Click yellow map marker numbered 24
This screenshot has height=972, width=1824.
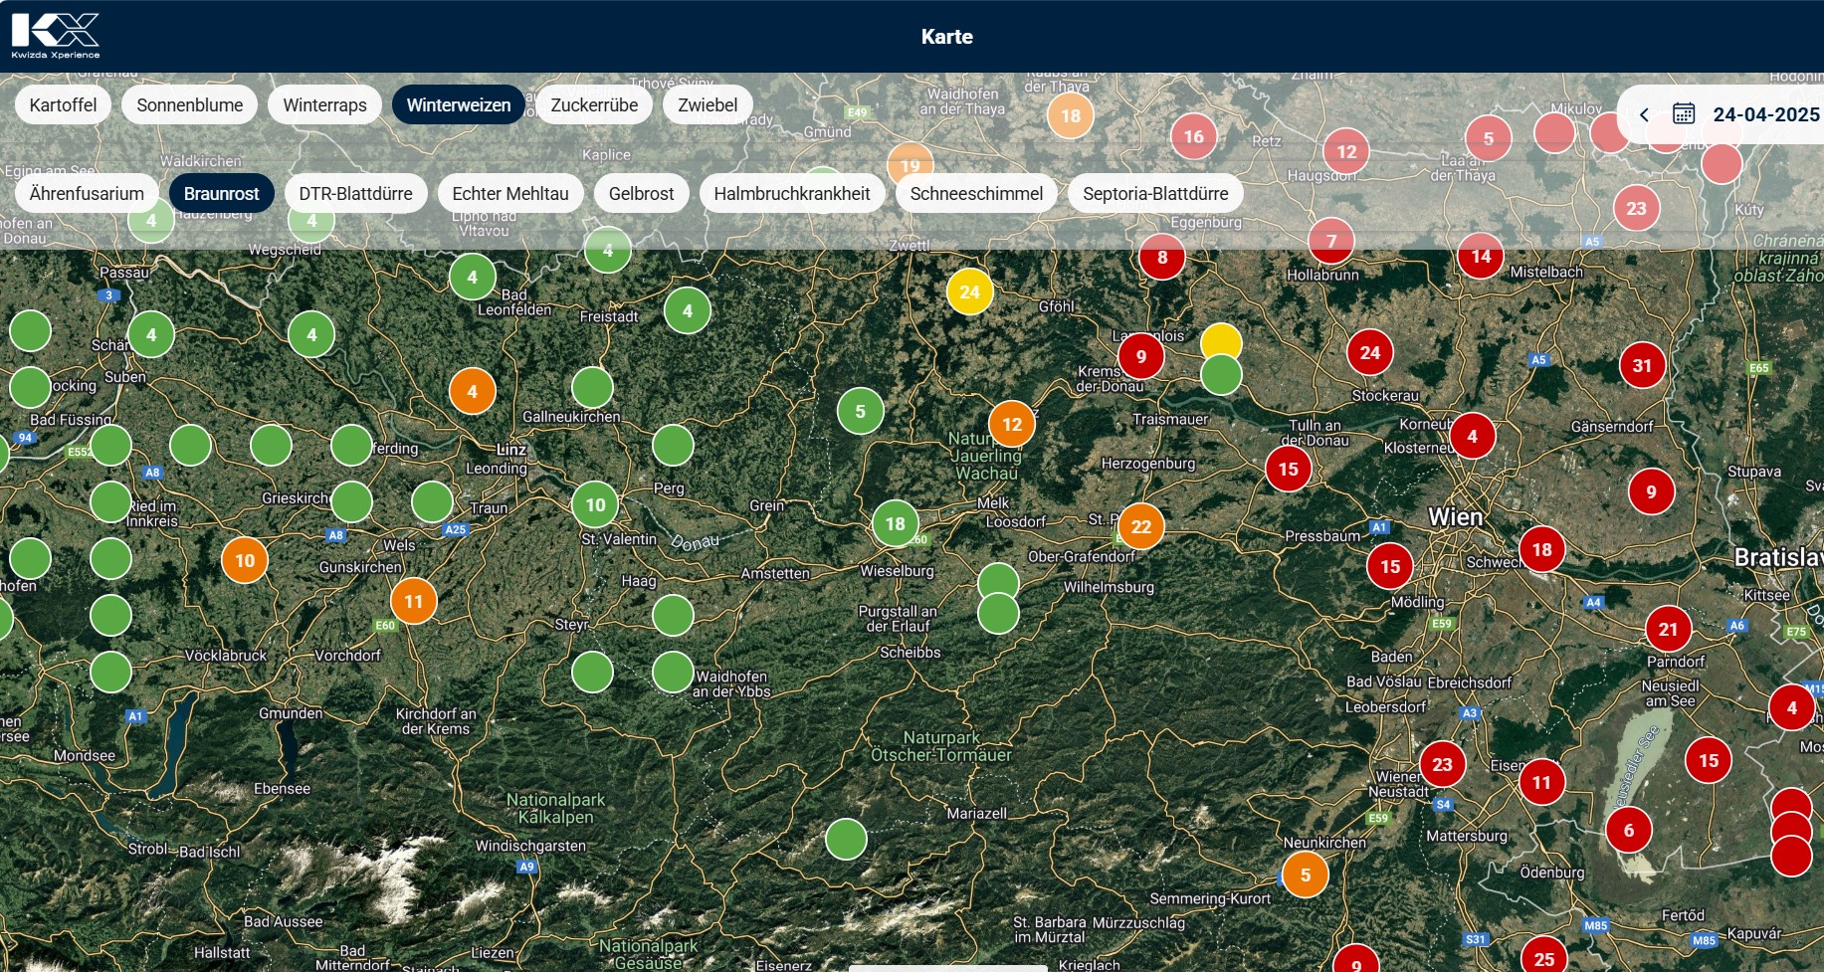pyautogui.click(x=969, y=292)
